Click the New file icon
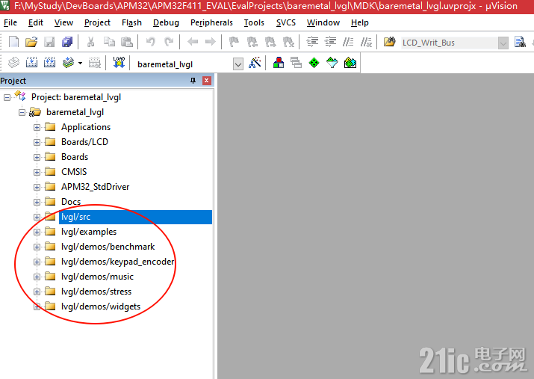Screen dimensions: 534x379 13,42
